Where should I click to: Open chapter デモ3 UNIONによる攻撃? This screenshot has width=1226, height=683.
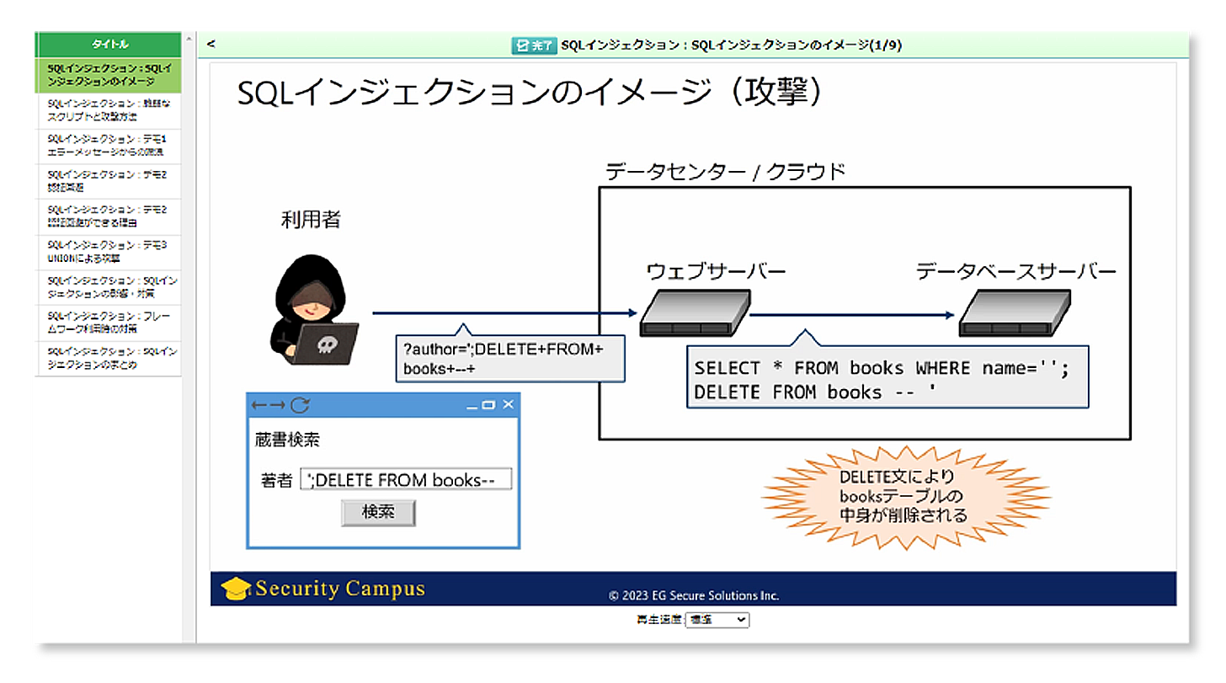108,252
